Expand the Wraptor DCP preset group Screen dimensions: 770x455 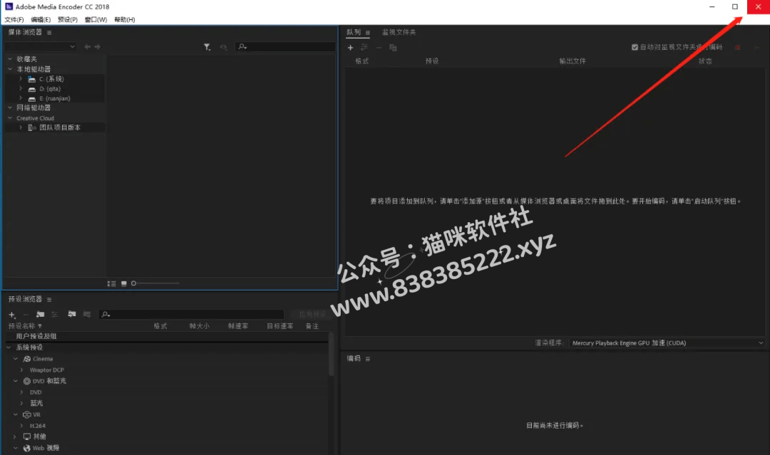(21, 370)
